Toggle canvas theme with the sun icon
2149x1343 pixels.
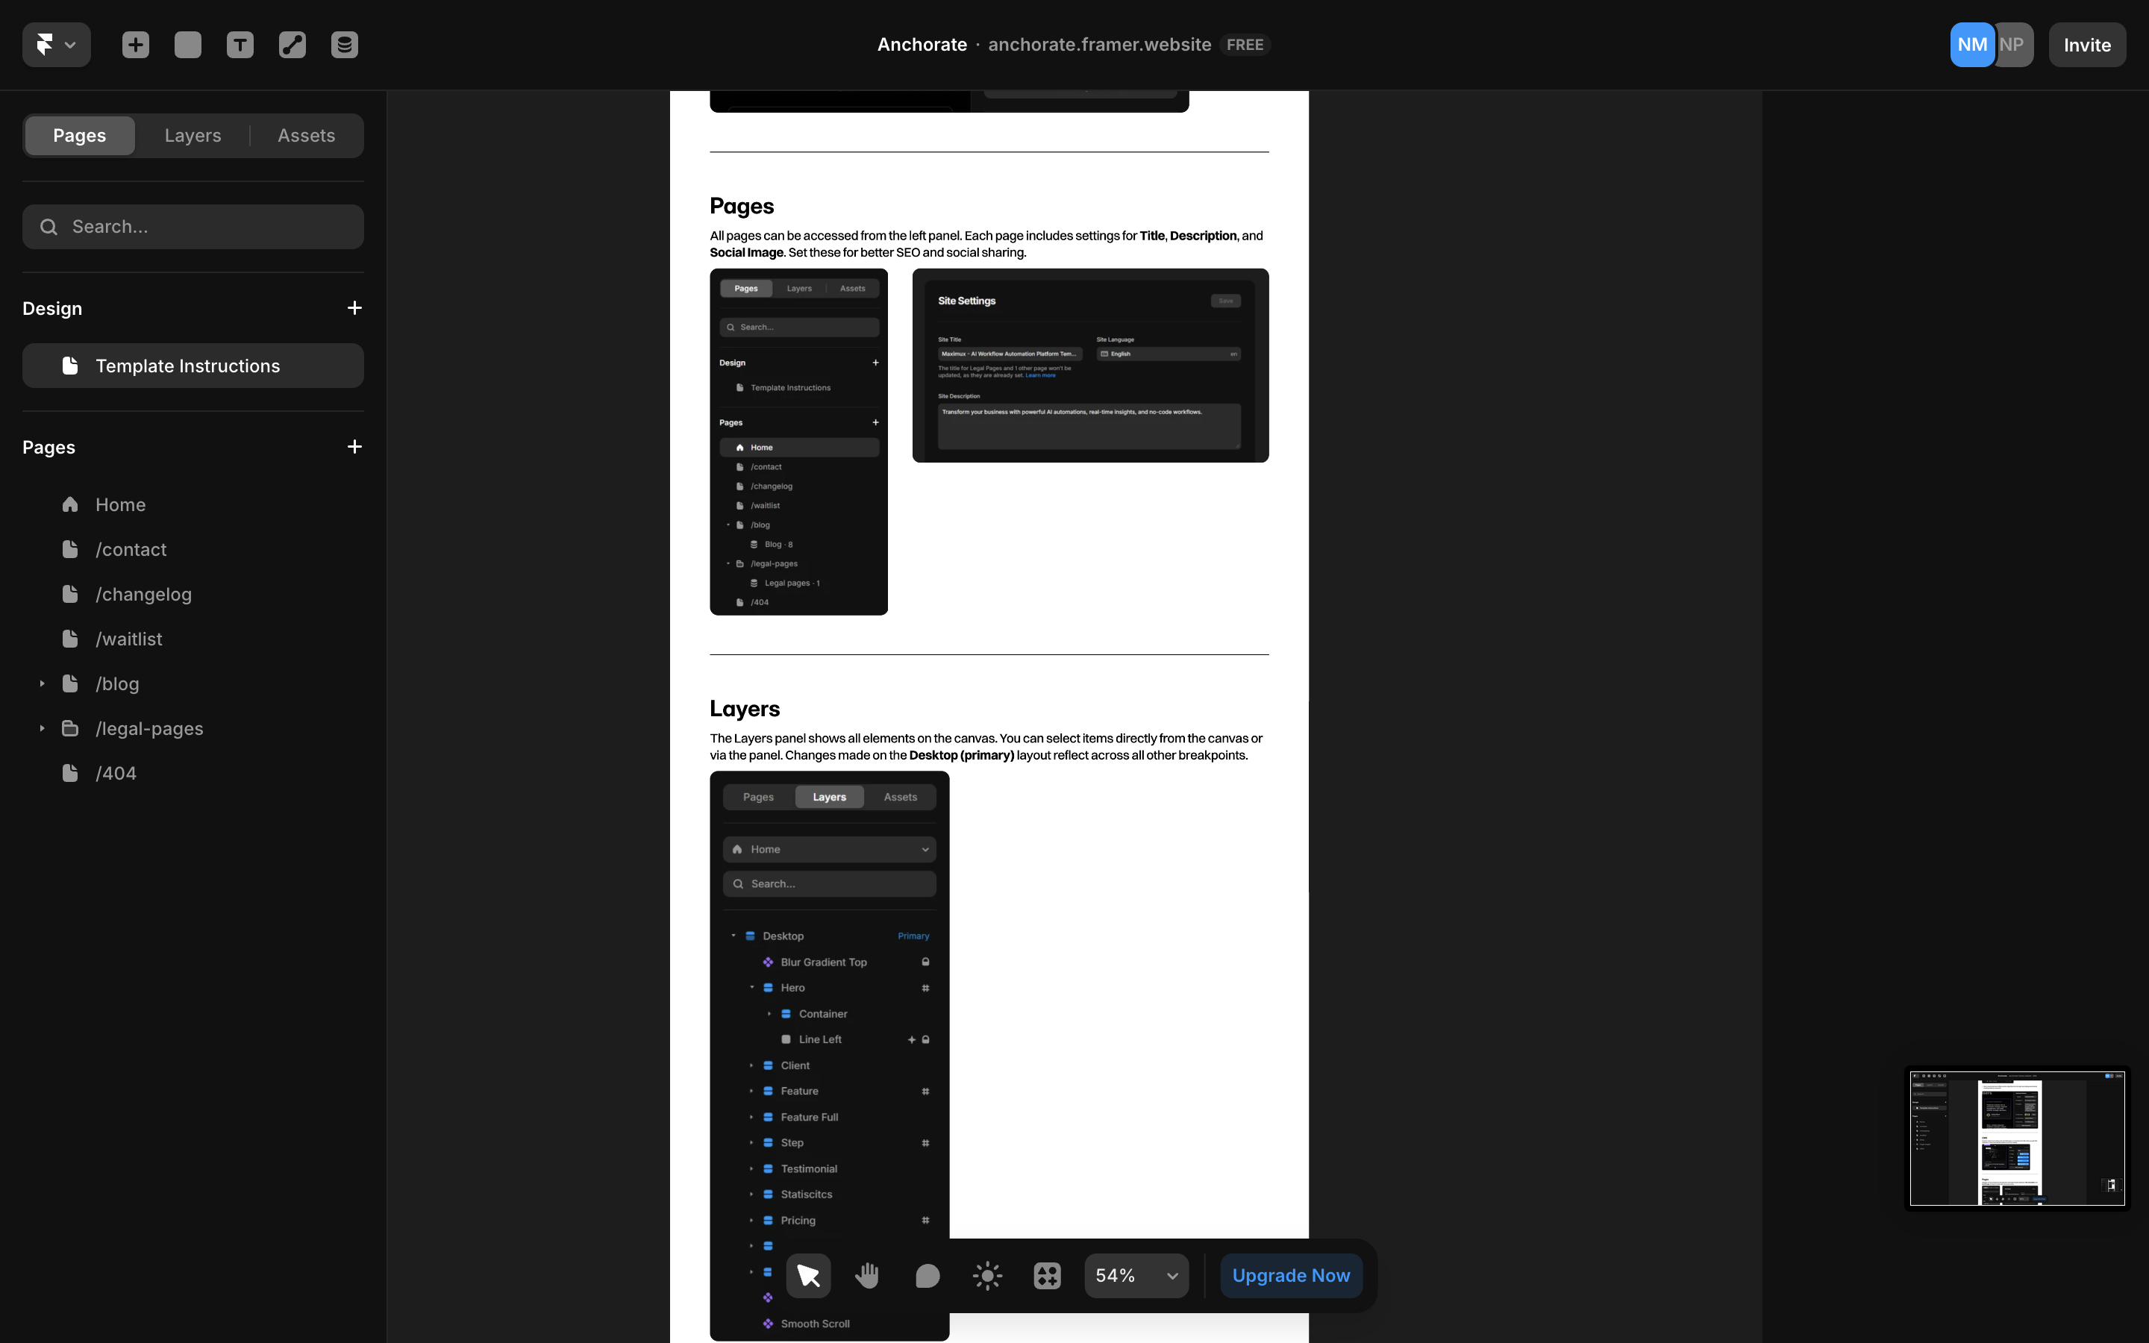coord(986,1274)
